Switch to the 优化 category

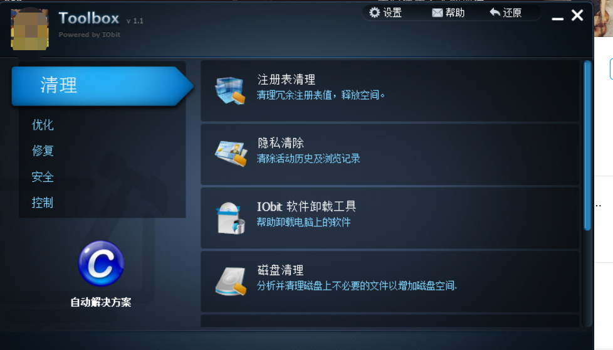(43, 125)
